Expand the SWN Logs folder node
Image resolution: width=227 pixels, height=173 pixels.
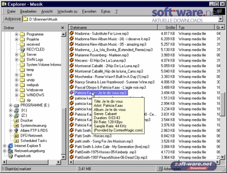[17, 60]
